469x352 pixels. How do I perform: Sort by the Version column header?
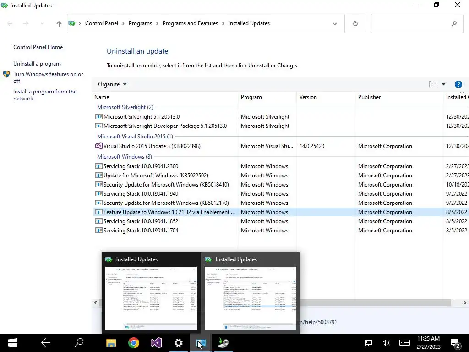(326, 97)
